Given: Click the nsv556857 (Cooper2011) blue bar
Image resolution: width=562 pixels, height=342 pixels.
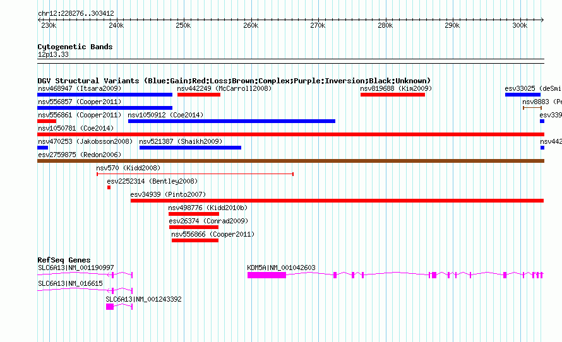Looking at the screenshot, I should 105,108.
